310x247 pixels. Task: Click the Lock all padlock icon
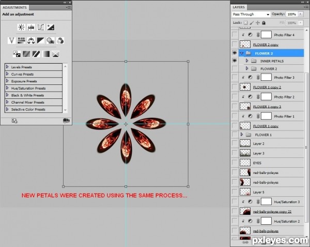[263, 23]
